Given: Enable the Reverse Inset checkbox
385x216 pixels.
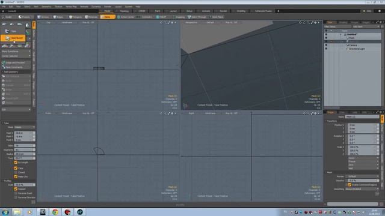Looking at the screenshot, I should point(16,193).
